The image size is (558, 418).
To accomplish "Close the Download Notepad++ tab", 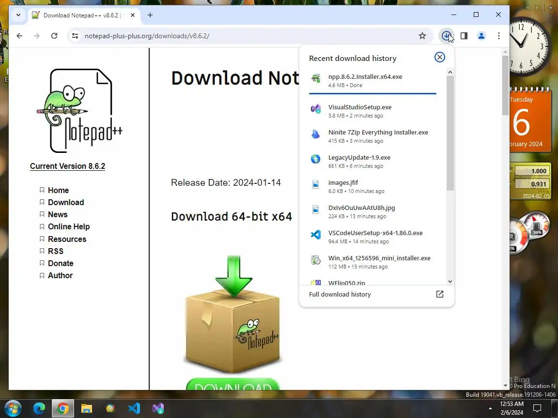I will (x=132, y=15).
